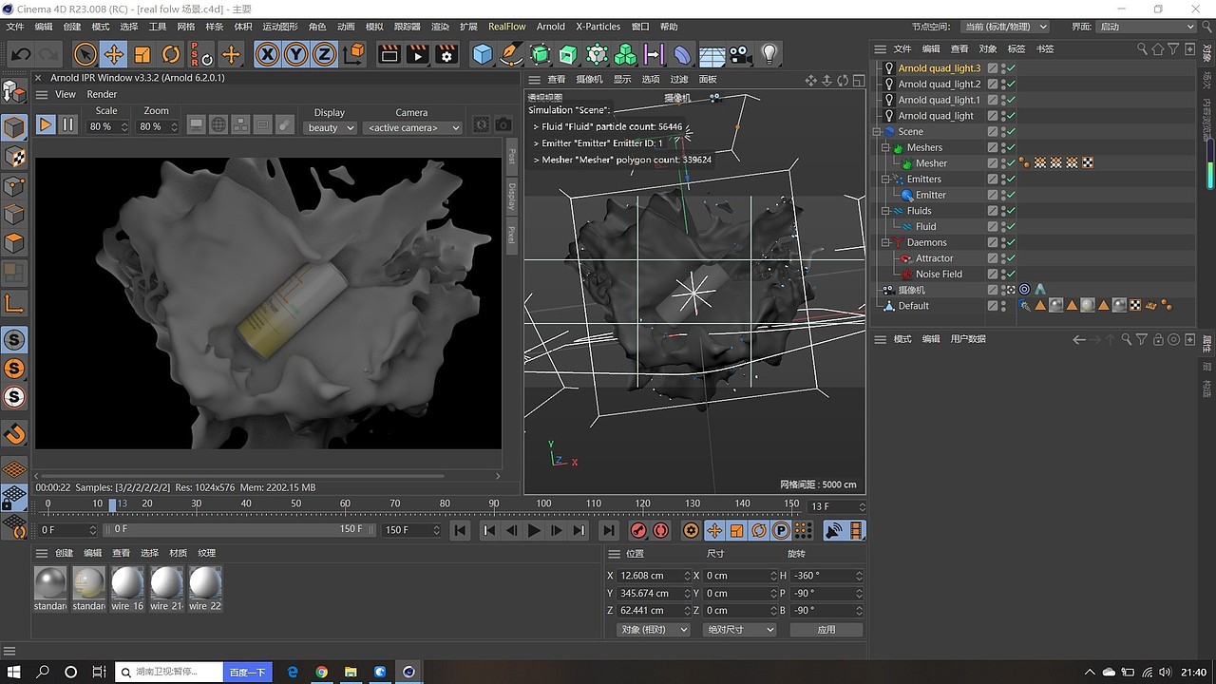Toggle the Fluid enable checkmark
Screen dimensions: 1216x684
[1011, 227]
